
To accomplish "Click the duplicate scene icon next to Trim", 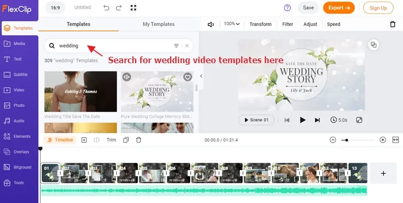I will [126, 140].
